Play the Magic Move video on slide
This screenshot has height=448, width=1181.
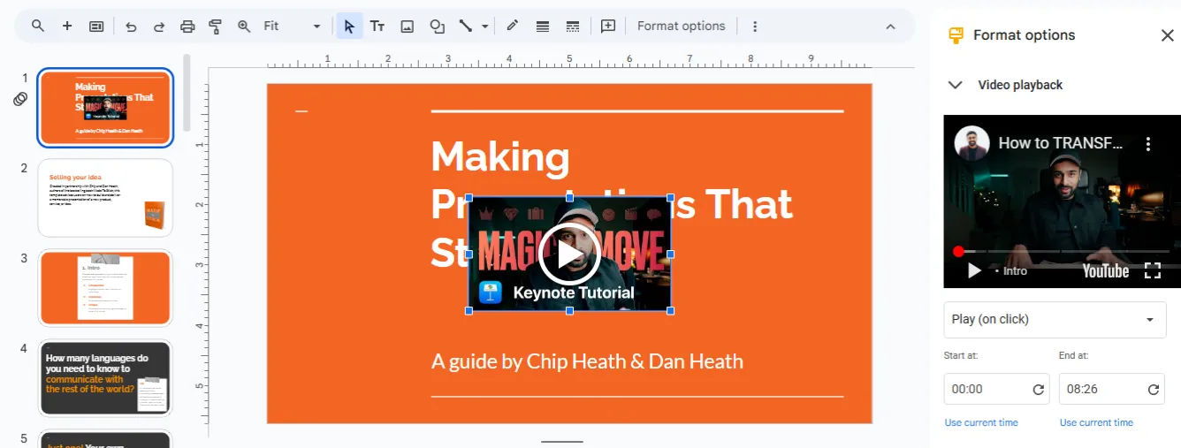tap(569, 254)
